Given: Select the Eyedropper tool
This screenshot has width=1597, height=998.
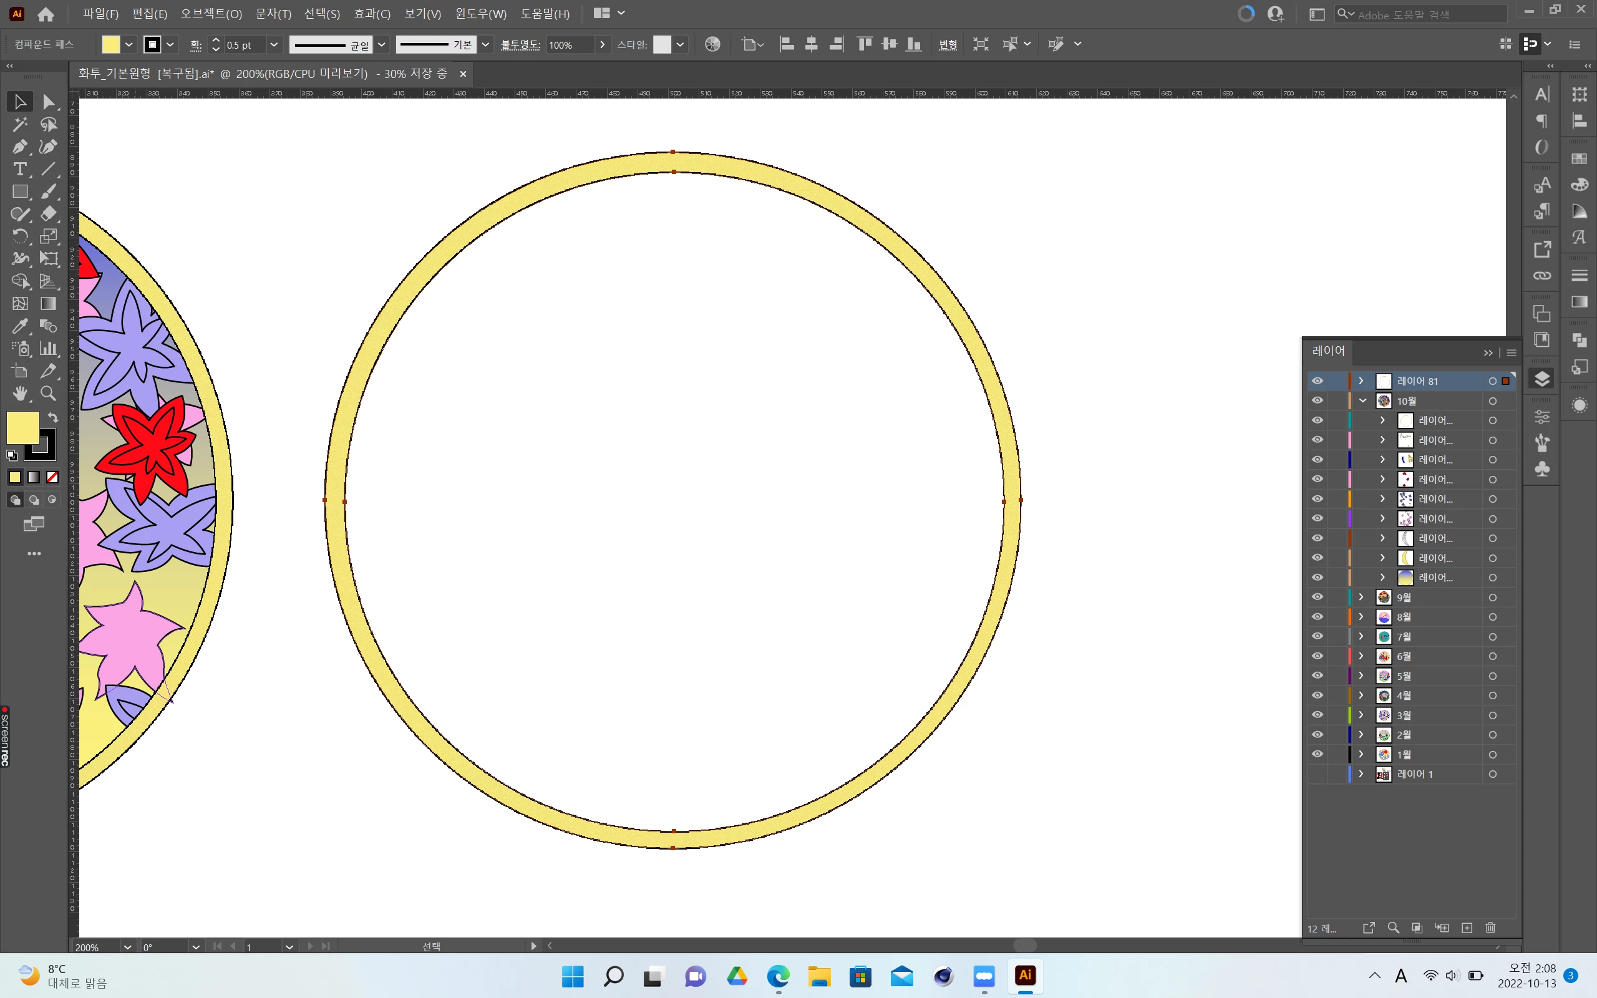Looking at the screenshot, I should tap(19, 326).
